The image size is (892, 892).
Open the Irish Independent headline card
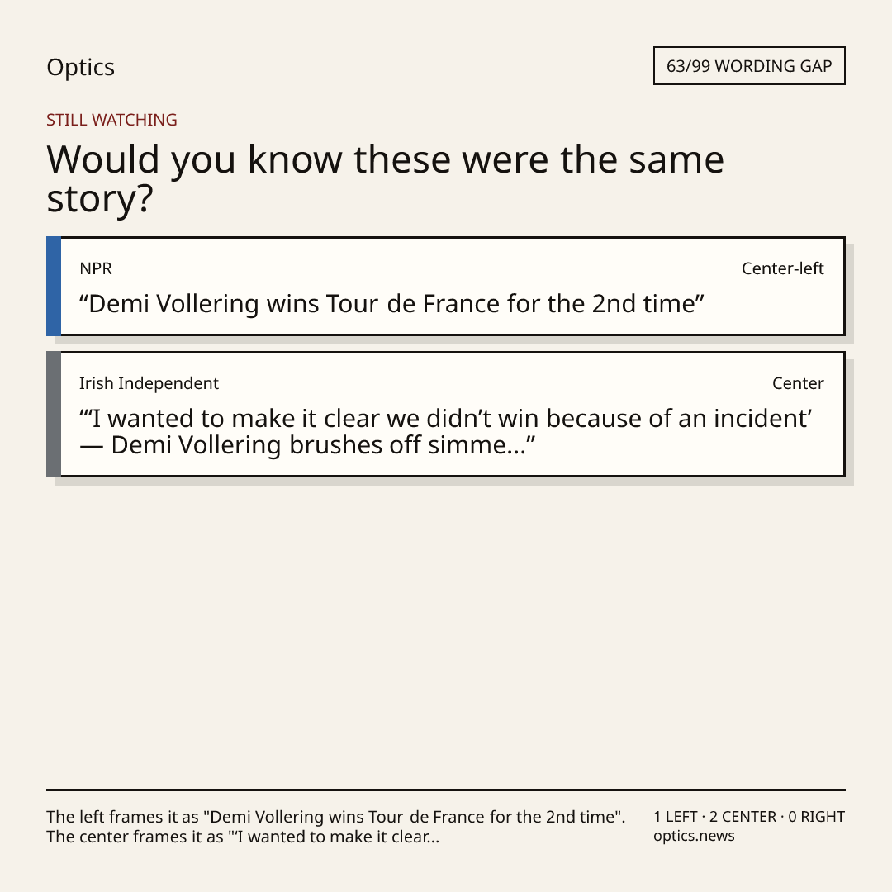(x=446, y=414)
